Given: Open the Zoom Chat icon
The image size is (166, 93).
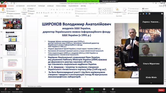Looking at the screenshot, I should click(x=80, y=89).
